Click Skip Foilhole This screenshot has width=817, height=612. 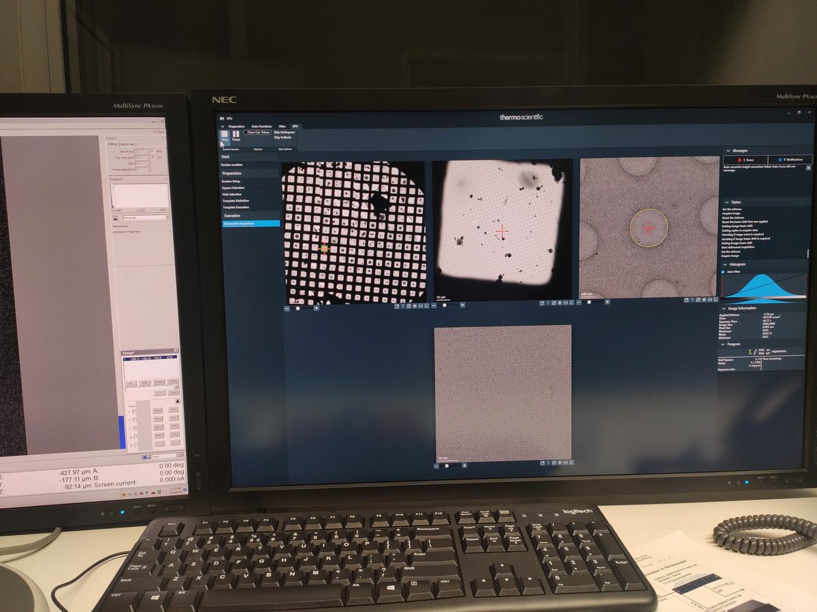point(283,138)
